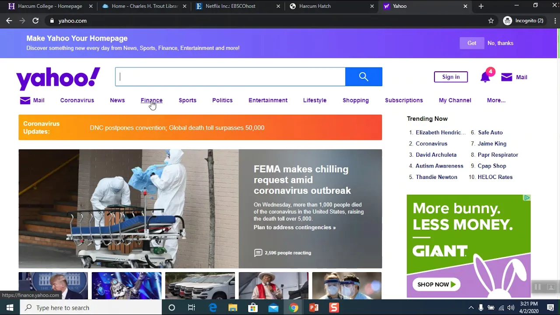Open Snagit icon in taskbar
Image resolution: width=560 pixels, height=315 pixels.
click(x=334, y=308)
